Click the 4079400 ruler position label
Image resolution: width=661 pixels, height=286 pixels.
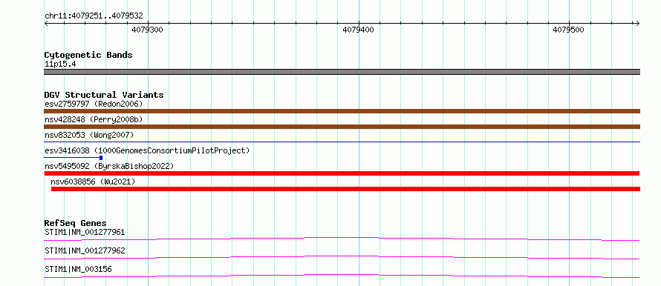[358, 30]
